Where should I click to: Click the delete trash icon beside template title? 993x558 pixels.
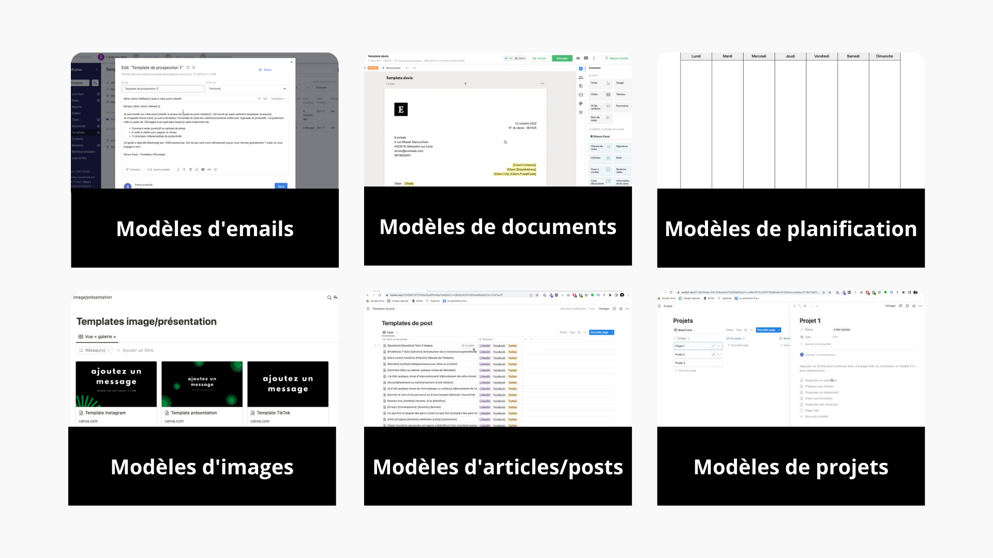[x=194, y=68]
